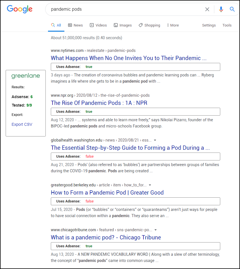240x269 pixels.
Task: Expand dropdown arrow beside greatergood.berkeley.edu URL
Action: [x=150, y=185]
